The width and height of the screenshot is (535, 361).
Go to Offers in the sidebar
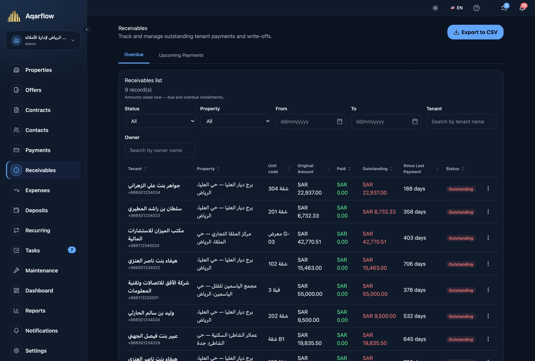click(x=43, y=90)
